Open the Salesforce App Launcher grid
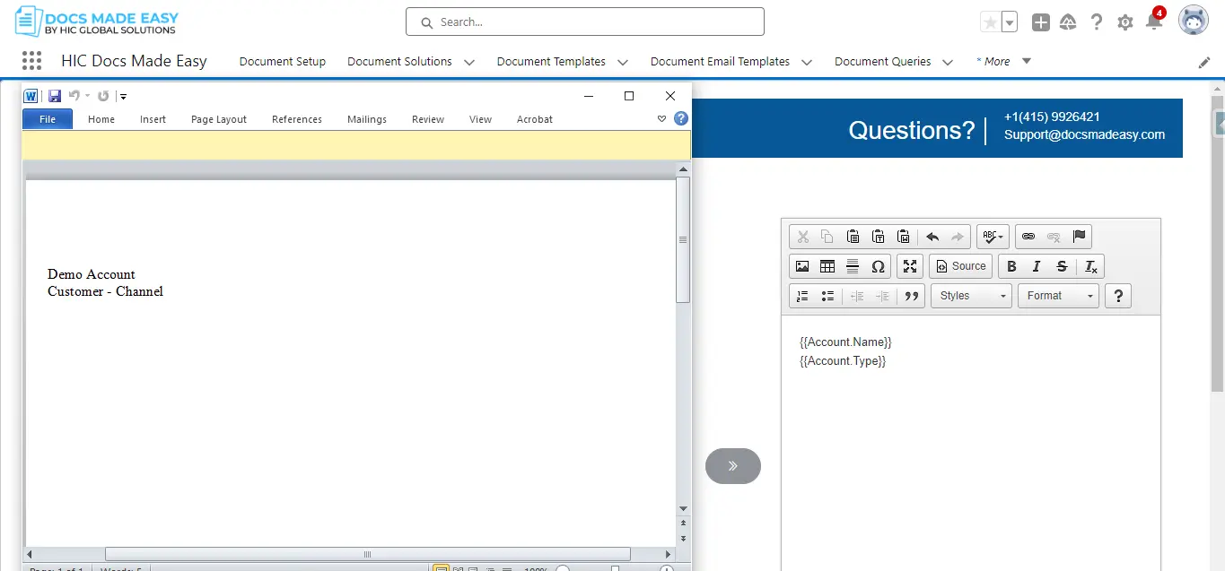 pyautogui.click(x=31, y=61)
